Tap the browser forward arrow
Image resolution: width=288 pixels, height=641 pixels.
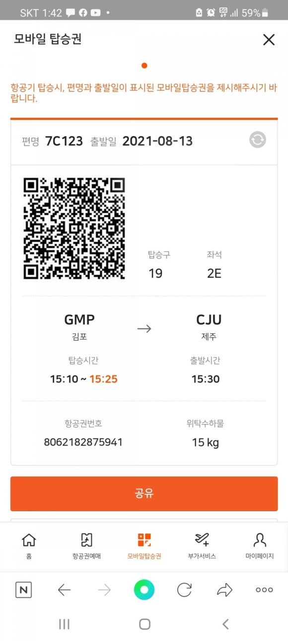point(104,590)
